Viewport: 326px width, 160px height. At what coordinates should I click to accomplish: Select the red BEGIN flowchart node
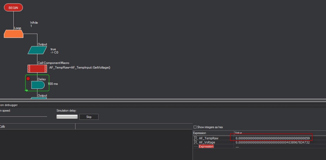point(13,8)
